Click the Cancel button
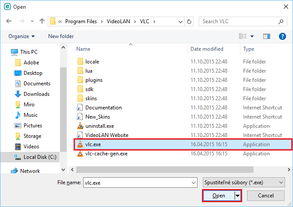The height and width of the screenshot is (207, 293). (266, 196)
